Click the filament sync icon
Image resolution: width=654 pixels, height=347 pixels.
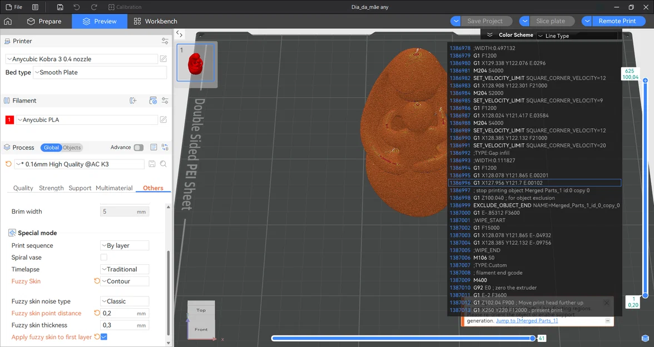[x=153, y=100]
